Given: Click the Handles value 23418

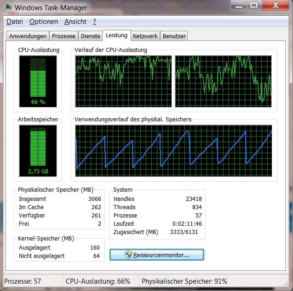Looking at the screenshot, I should [194, 199].
